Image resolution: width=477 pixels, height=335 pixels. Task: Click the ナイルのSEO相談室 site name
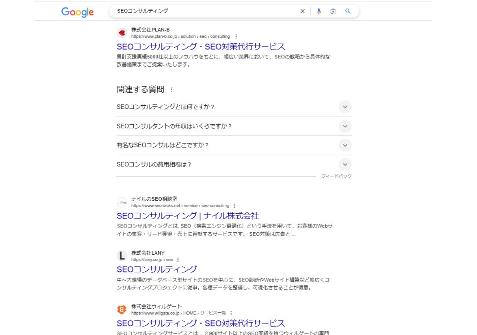point(154,199)
